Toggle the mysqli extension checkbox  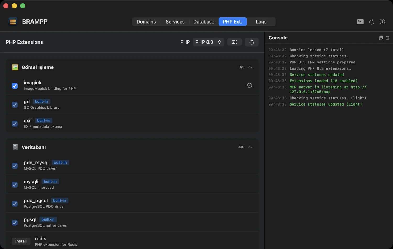click(x=15, y=185)
